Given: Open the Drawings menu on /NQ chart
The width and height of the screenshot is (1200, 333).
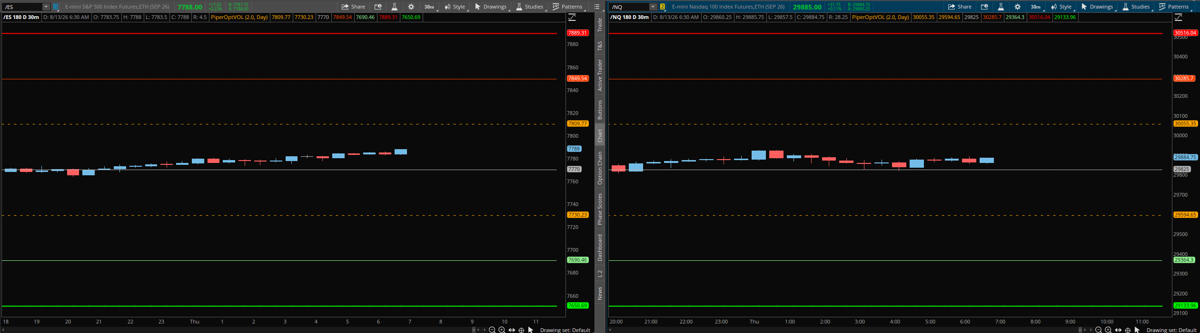Looking at the screenshot, I should pyautogui.click(x=1098, y=7).
